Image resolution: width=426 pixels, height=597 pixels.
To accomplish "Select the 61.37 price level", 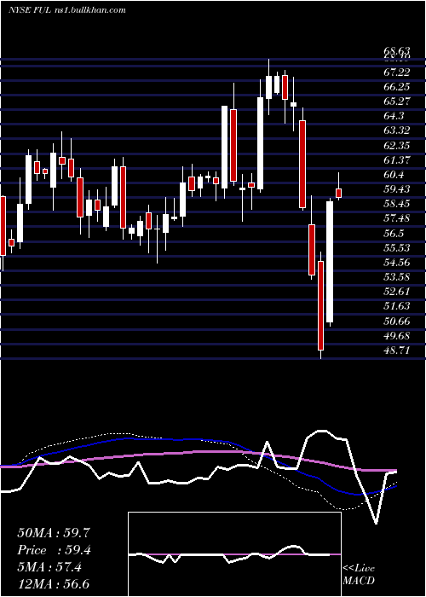I will click(396, 160).
